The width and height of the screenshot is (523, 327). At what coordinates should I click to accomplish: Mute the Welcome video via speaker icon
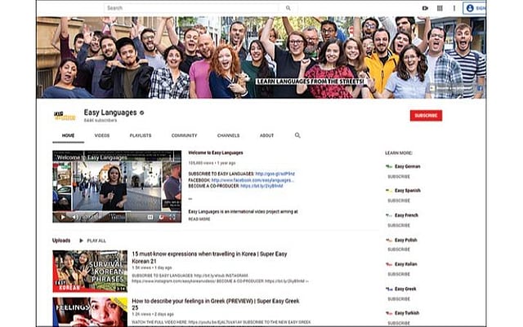pos(74,217)
